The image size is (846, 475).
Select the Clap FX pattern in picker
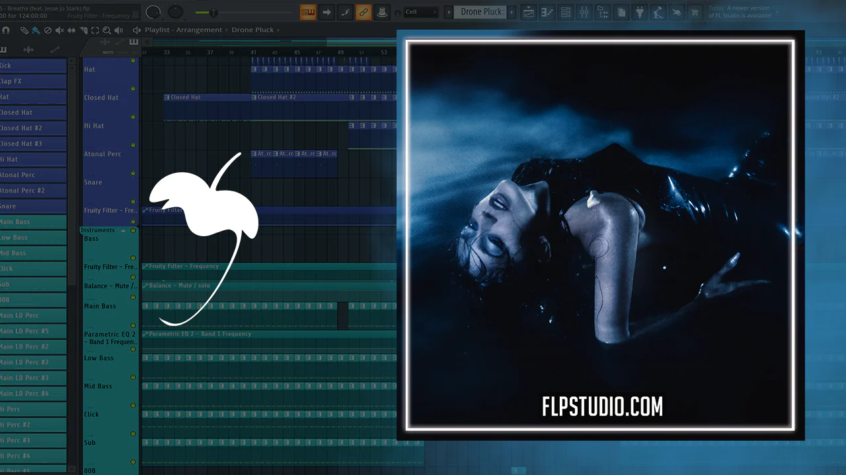click(33, 81)
